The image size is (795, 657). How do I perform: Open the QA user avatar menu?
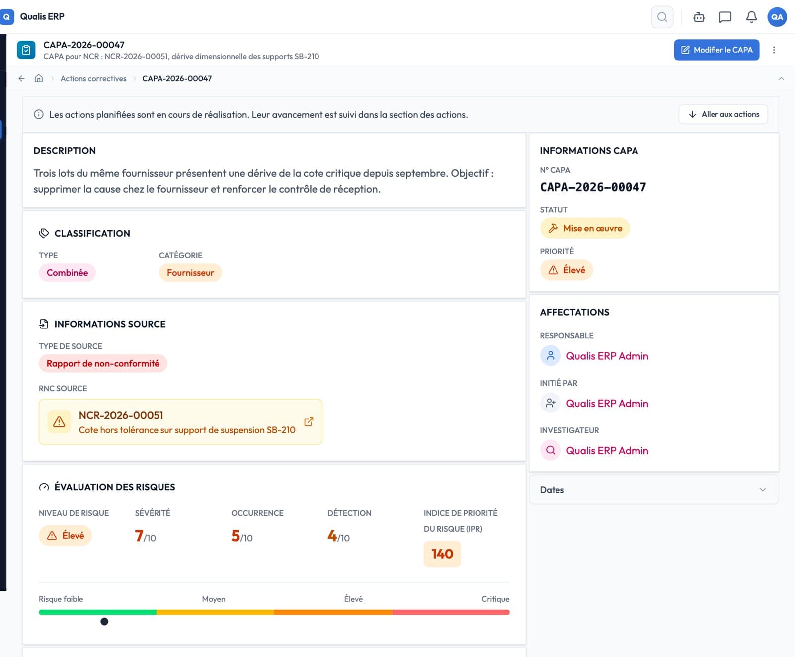pos(777,17)
